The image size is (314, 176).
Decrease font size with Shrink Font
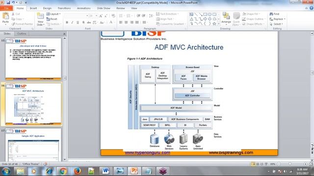point(106,16)
